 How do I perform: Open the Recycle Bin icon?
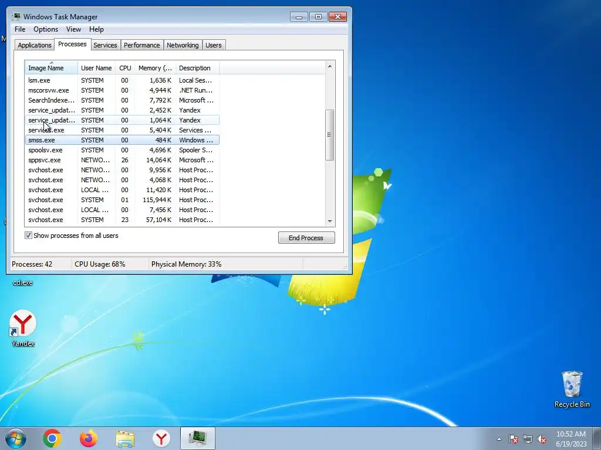coord(572,389)
